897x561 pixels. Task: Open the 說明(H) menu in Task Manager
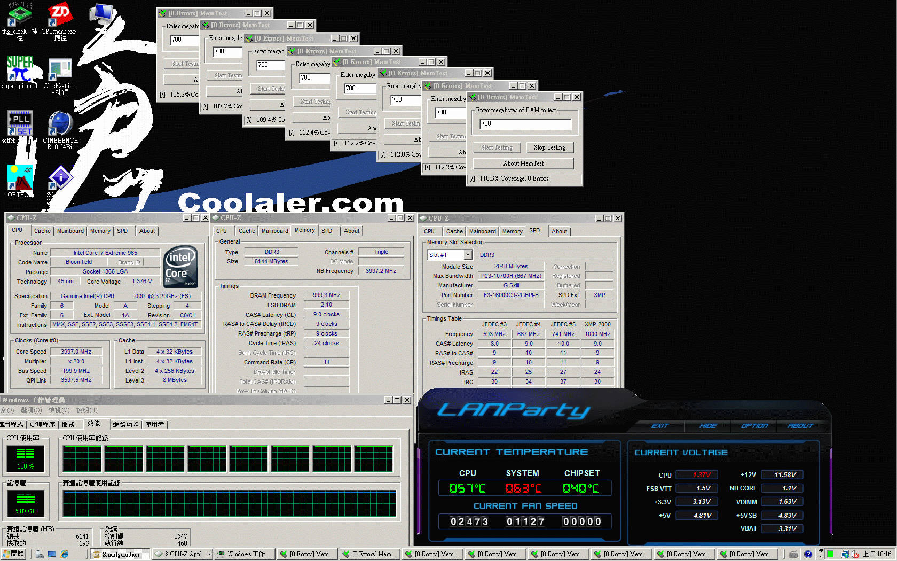86,410
